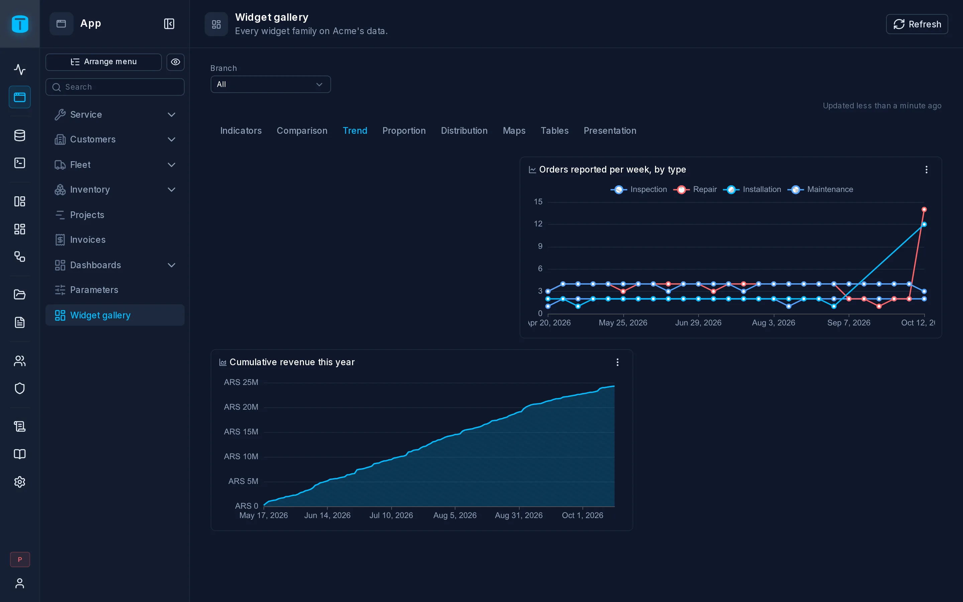
Task: Expand the Dashboards menu section
Action: click(x=115, y=265)
